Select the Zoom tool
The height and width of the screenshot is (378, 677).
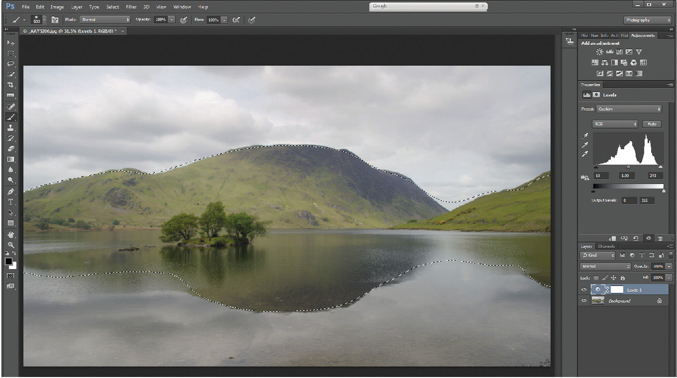pos(10,245)
